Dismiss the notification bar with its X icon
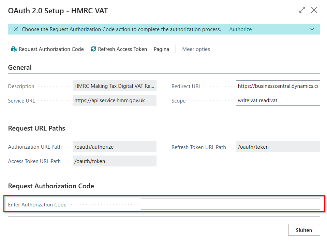 [x=16, y=29]
